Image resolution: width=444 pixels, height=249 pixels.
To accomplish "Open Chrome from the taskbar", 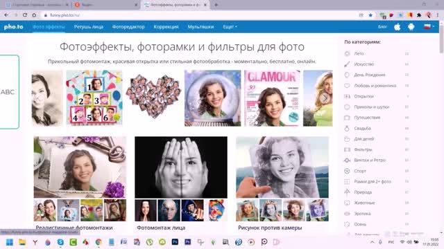I will point(99,242).
